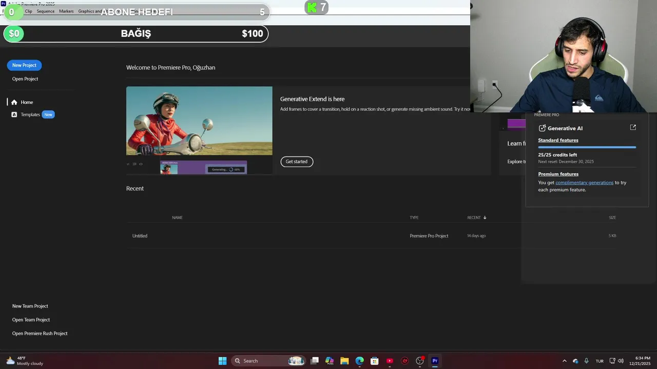Click the credits usage progress bar
Screen dimensions: 657x369
coord(587,148)
